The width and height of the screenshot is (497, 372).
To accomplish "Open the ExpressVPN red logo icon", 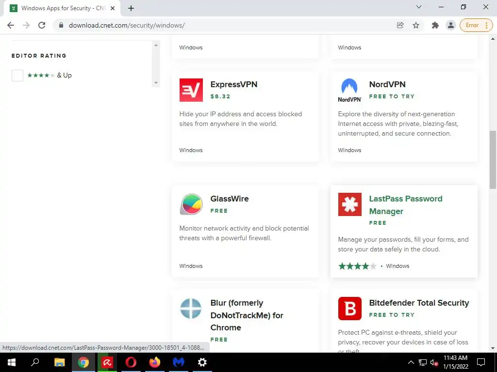I will 191,90.
